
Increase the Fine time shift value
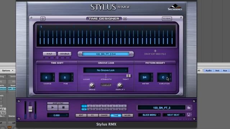[x=72, y=75]
